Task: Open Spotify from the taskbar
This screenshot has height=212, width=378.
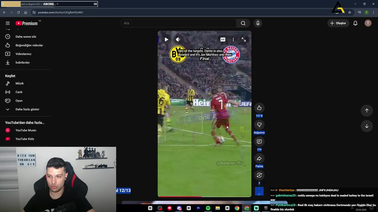Action: tap(208, 208)
